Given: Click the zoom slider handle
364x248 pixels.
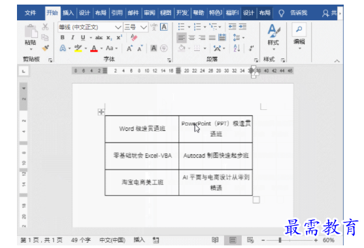Looking at the screenshot, I should pyautogui.click(x=280, y=240).
